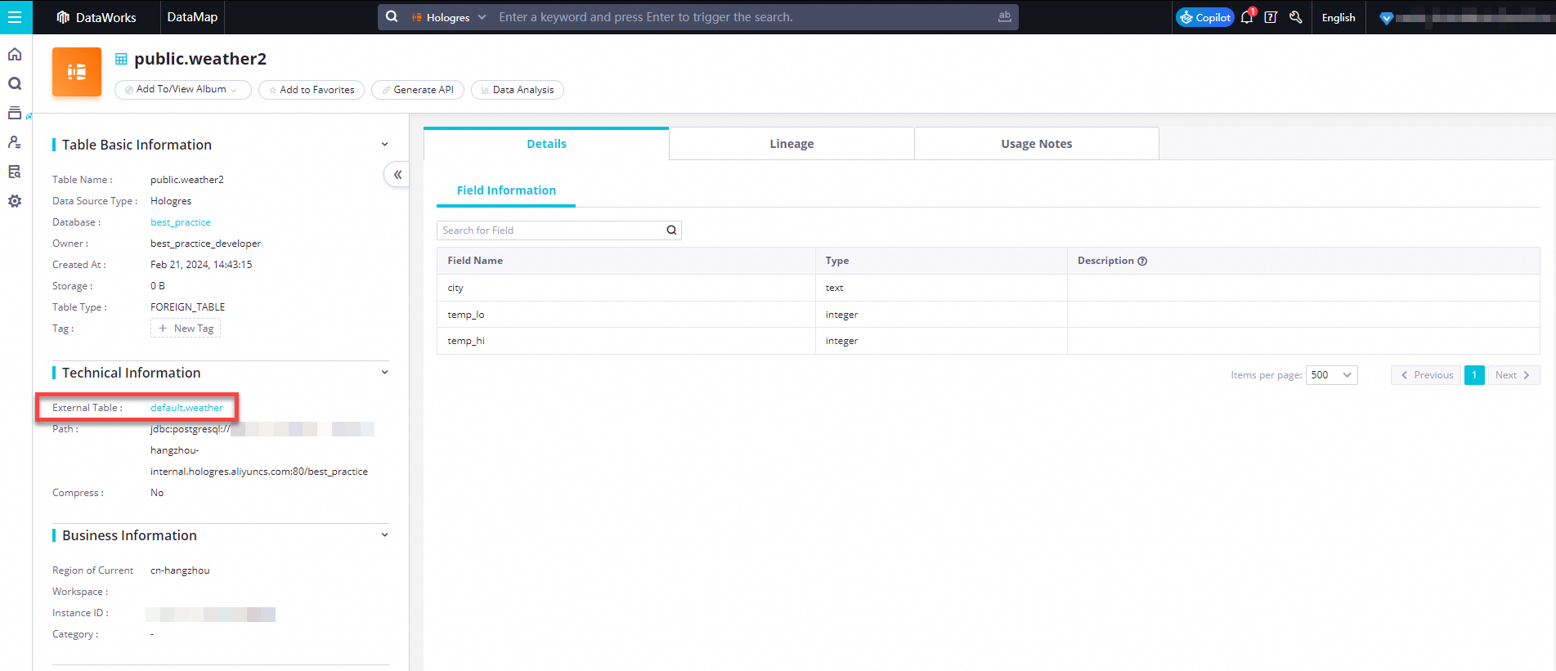Collapse the Table Basic Information section

pyautogui.click(x=384, y=145)
